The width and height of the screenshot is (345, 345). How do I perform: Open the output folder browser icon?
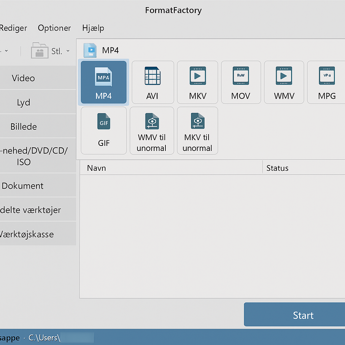(40, 51)
